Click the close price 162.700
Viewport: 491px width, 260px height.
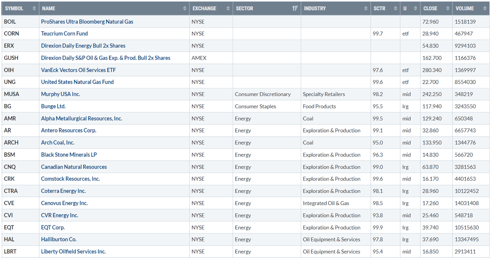coord(432,58)
